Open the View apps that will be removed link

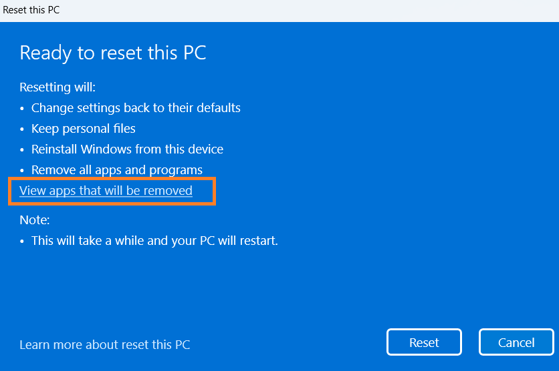coord(106,191)
